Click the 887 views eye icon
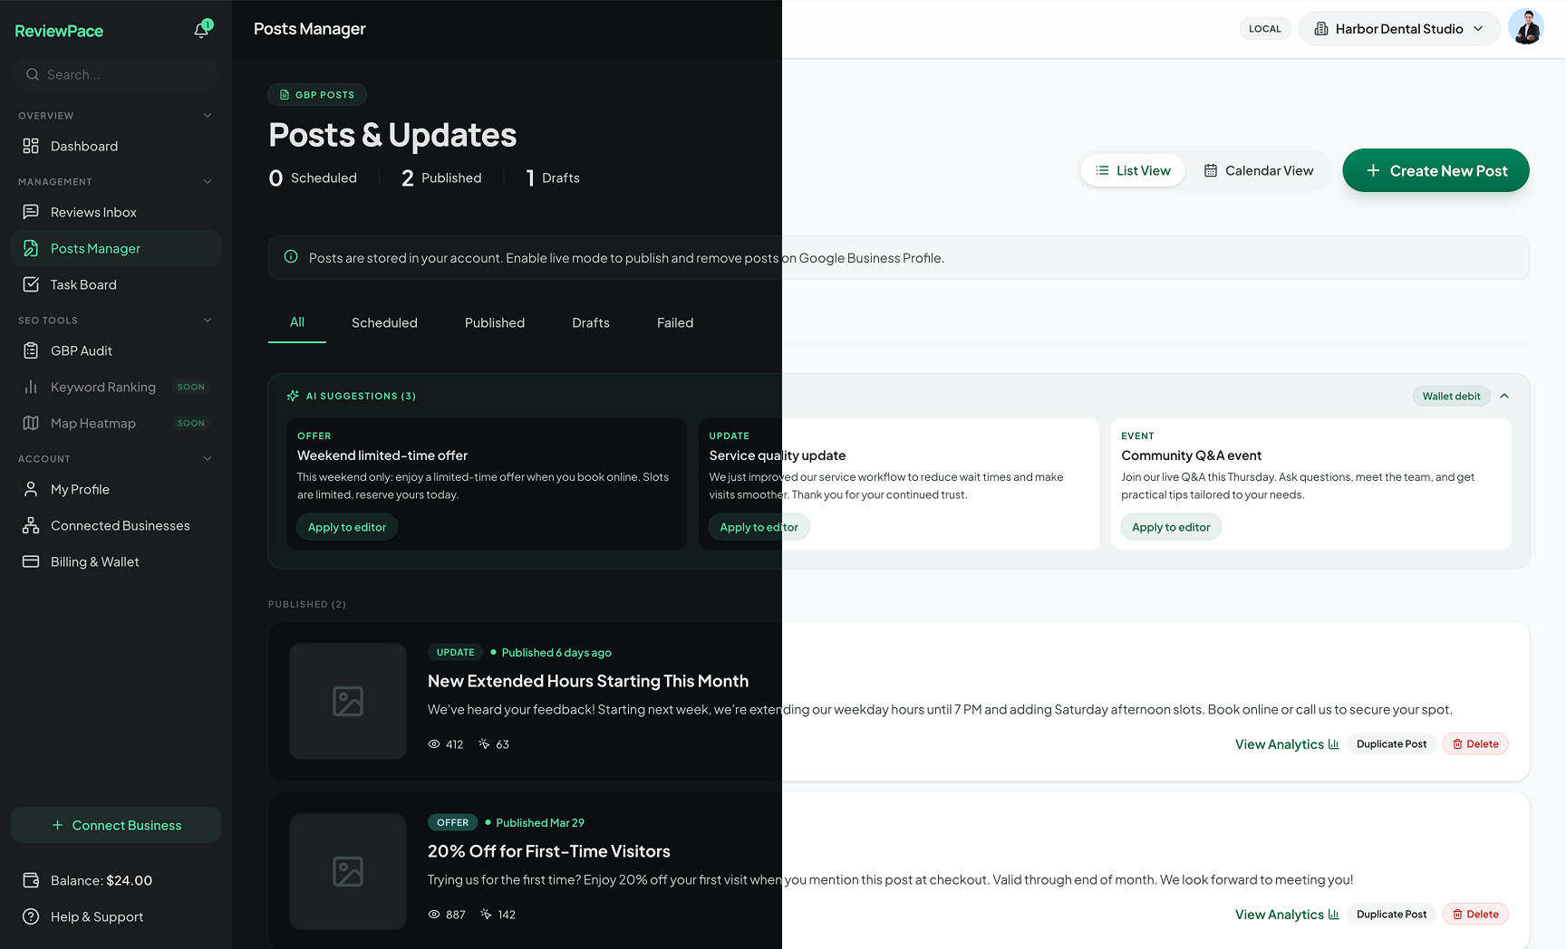The image size is (1566, 949). [434, 915]
